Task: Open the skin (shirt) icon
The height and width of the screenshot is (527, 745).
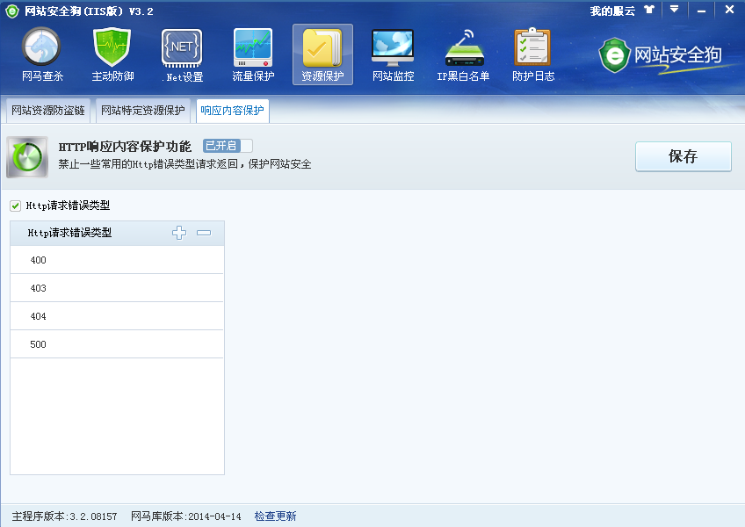Action: pos(649,10)
